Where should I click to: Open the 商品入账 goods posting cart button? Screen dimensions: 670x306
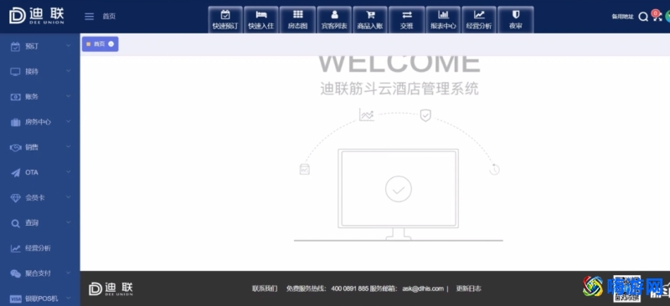click(370, 19)
